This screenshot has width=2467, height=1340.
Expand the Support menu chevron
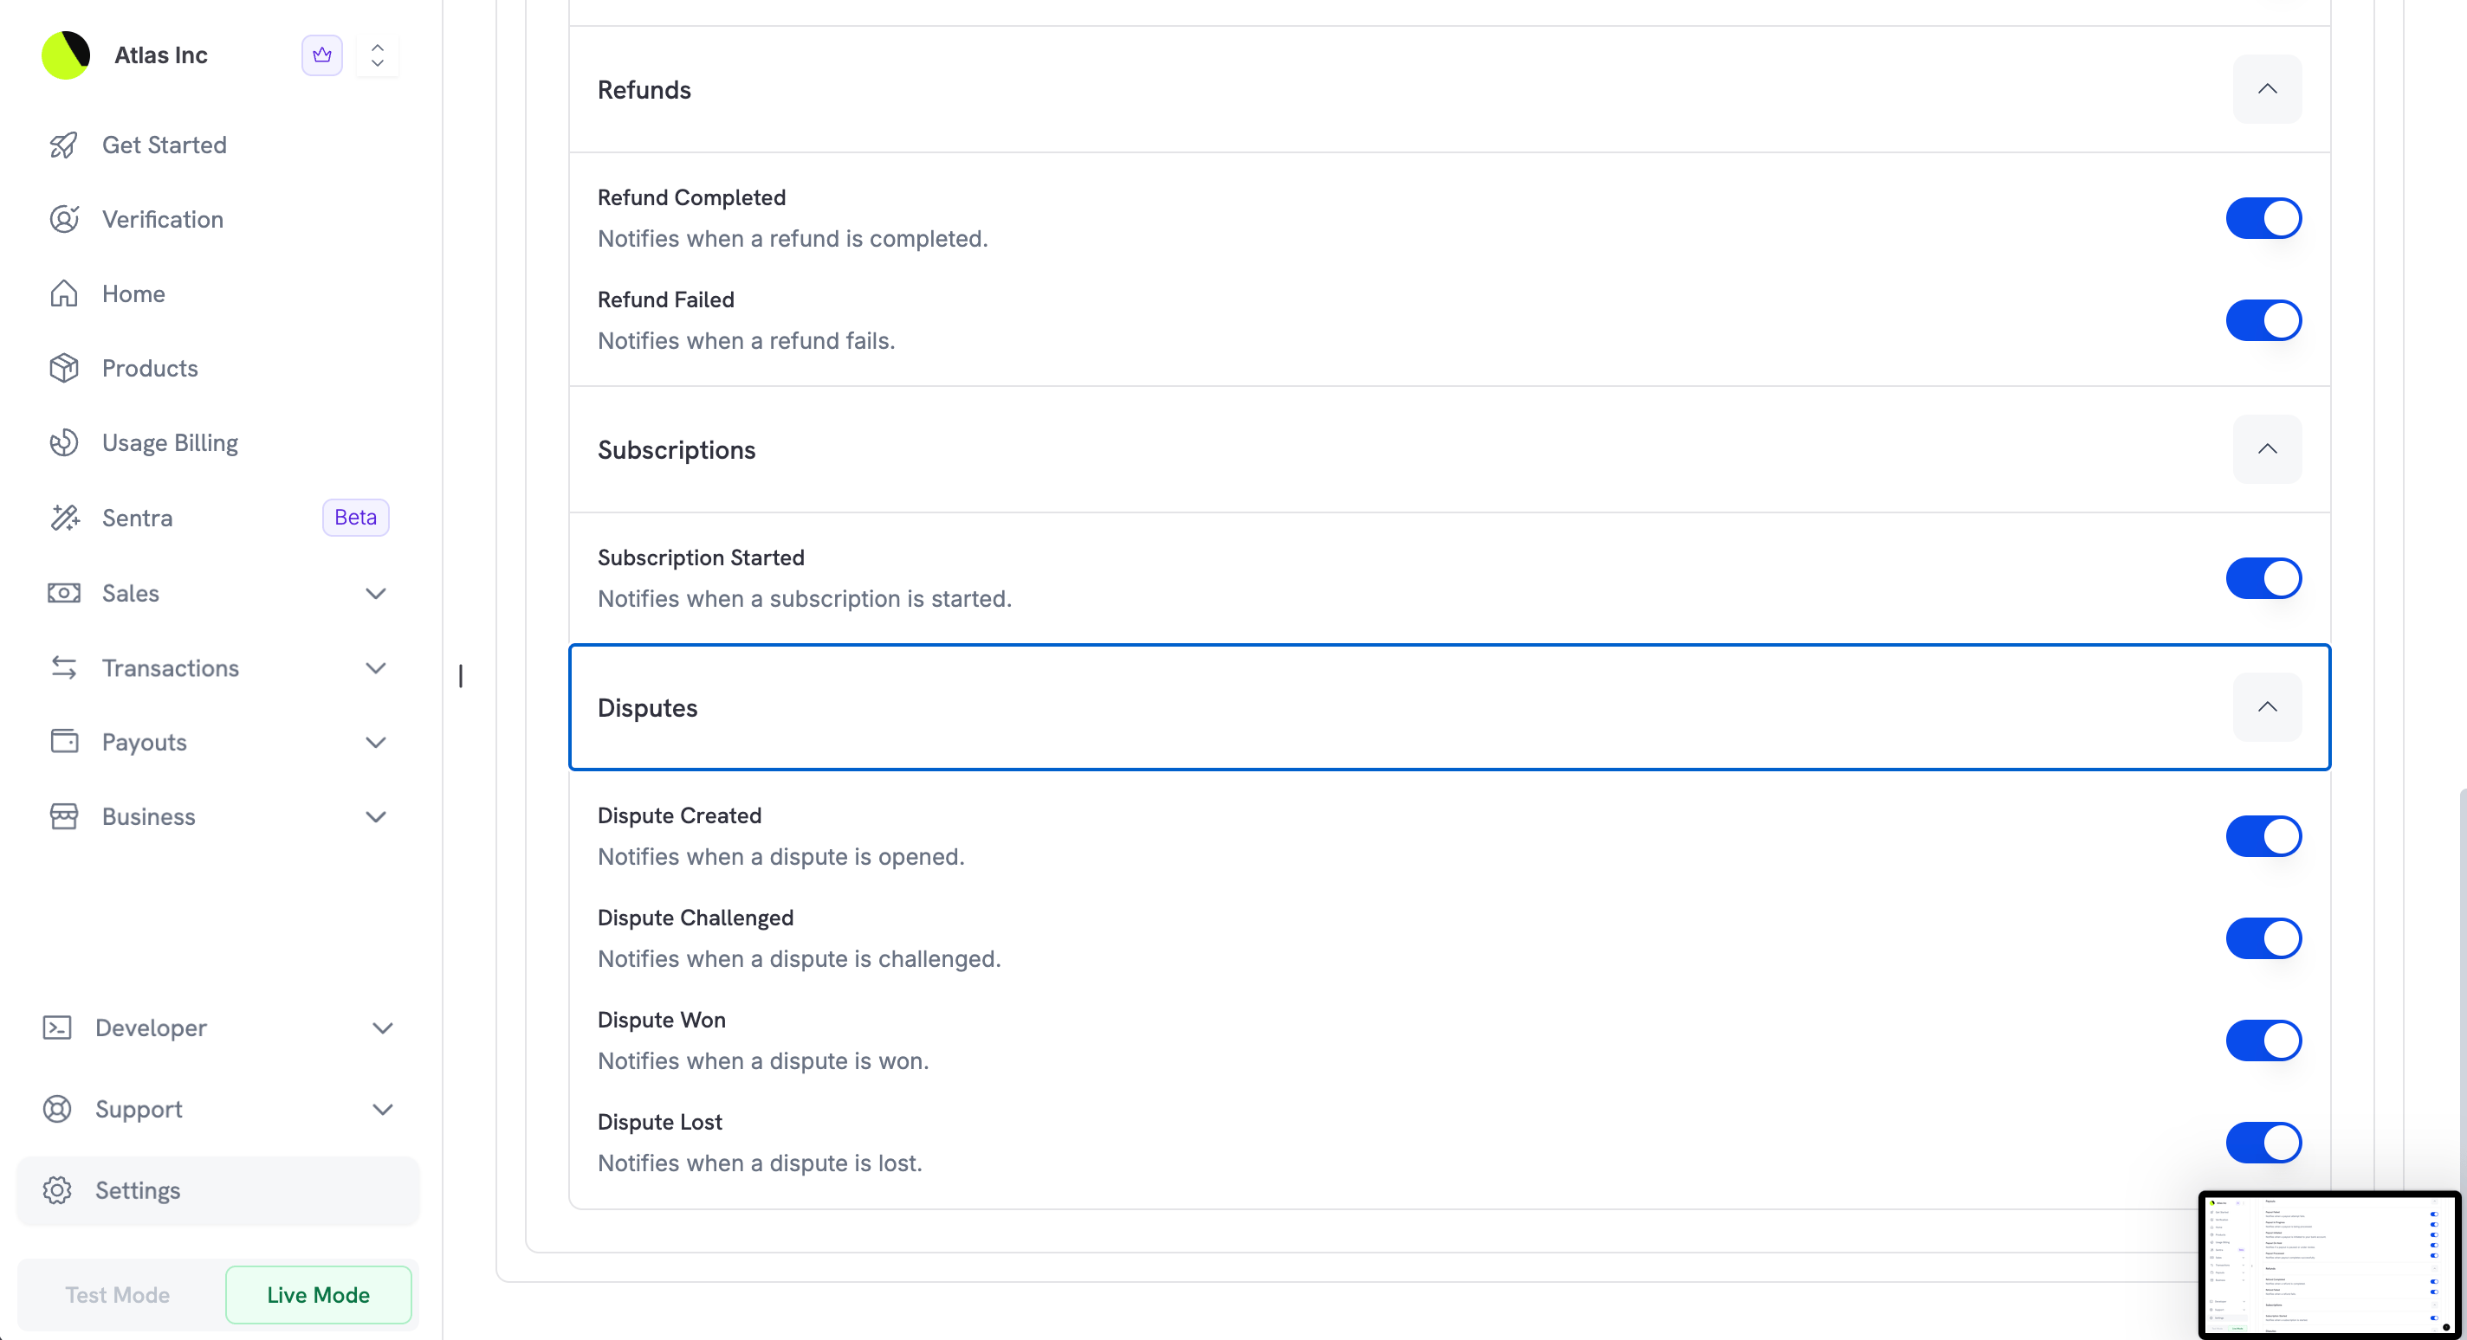point(383,1110)
